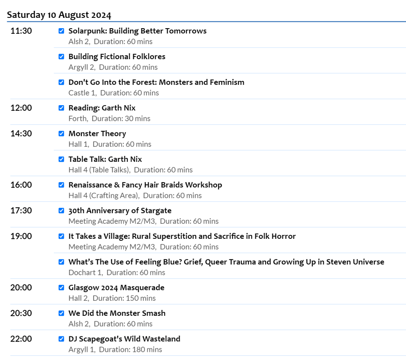Toggle DJ Scapegoat's Wild Wasteland checkbox

(x=61, y=339)
